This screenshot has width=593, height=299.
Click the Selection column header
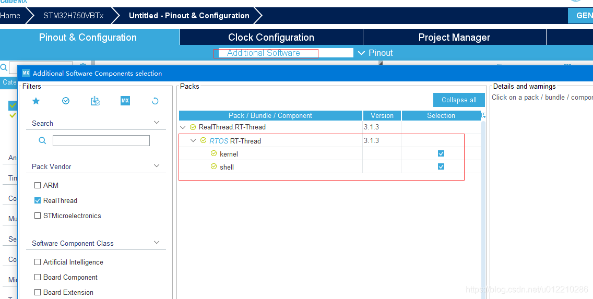(441, 115)
